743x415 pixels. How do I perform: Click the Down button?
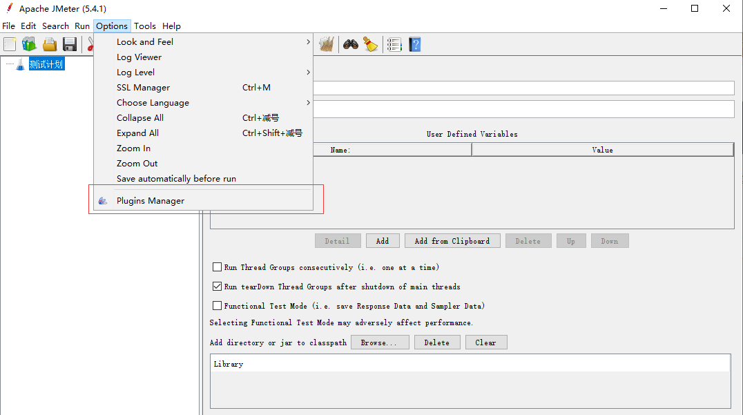(x=610, y=241)
